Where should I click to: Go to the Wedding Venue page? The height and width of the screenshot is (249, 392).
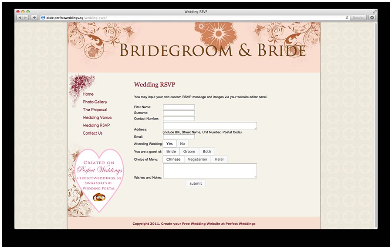(97, 118)
